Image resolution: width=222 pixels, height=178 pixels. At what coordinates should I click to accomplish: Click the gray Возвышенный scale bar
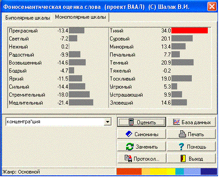77,62
